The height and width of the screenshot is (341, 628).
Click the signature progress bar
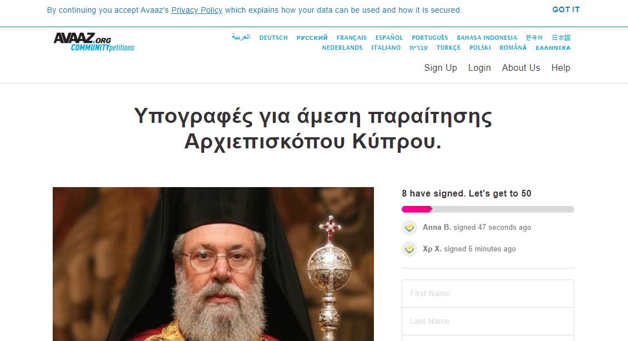click(x=488, y=209)
